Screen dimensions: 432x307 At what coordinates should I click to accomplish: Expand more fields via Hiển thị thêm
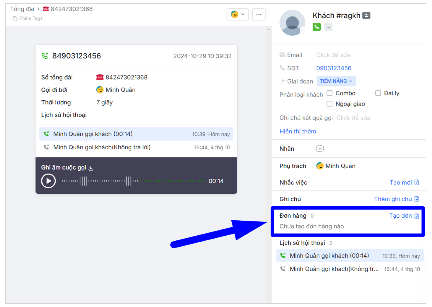pos(298,131)
